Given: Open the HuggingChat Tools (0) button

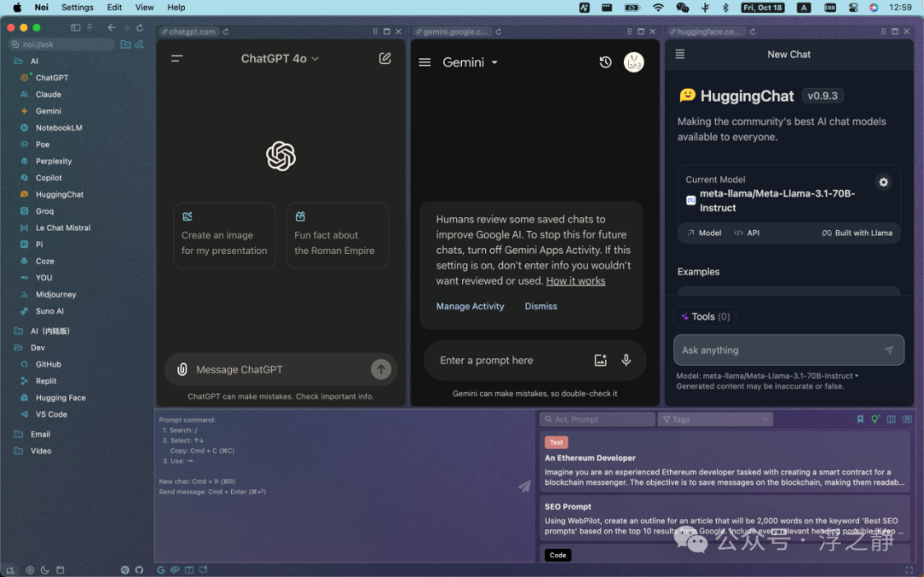Looking at the screenshot, I should [x=705, y=317].
